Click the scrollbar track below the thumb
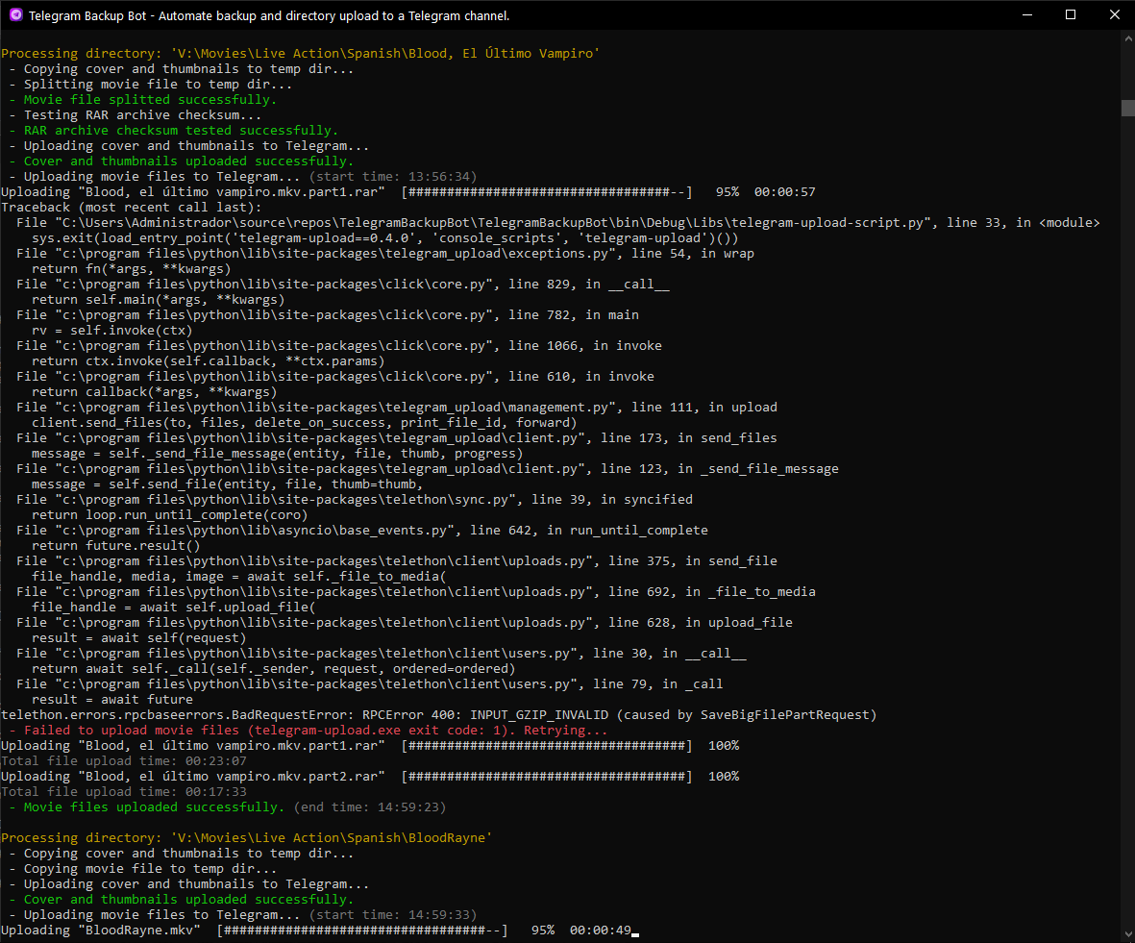The width and height of the screenshot is (1135, 943). tap(1127, 481)
